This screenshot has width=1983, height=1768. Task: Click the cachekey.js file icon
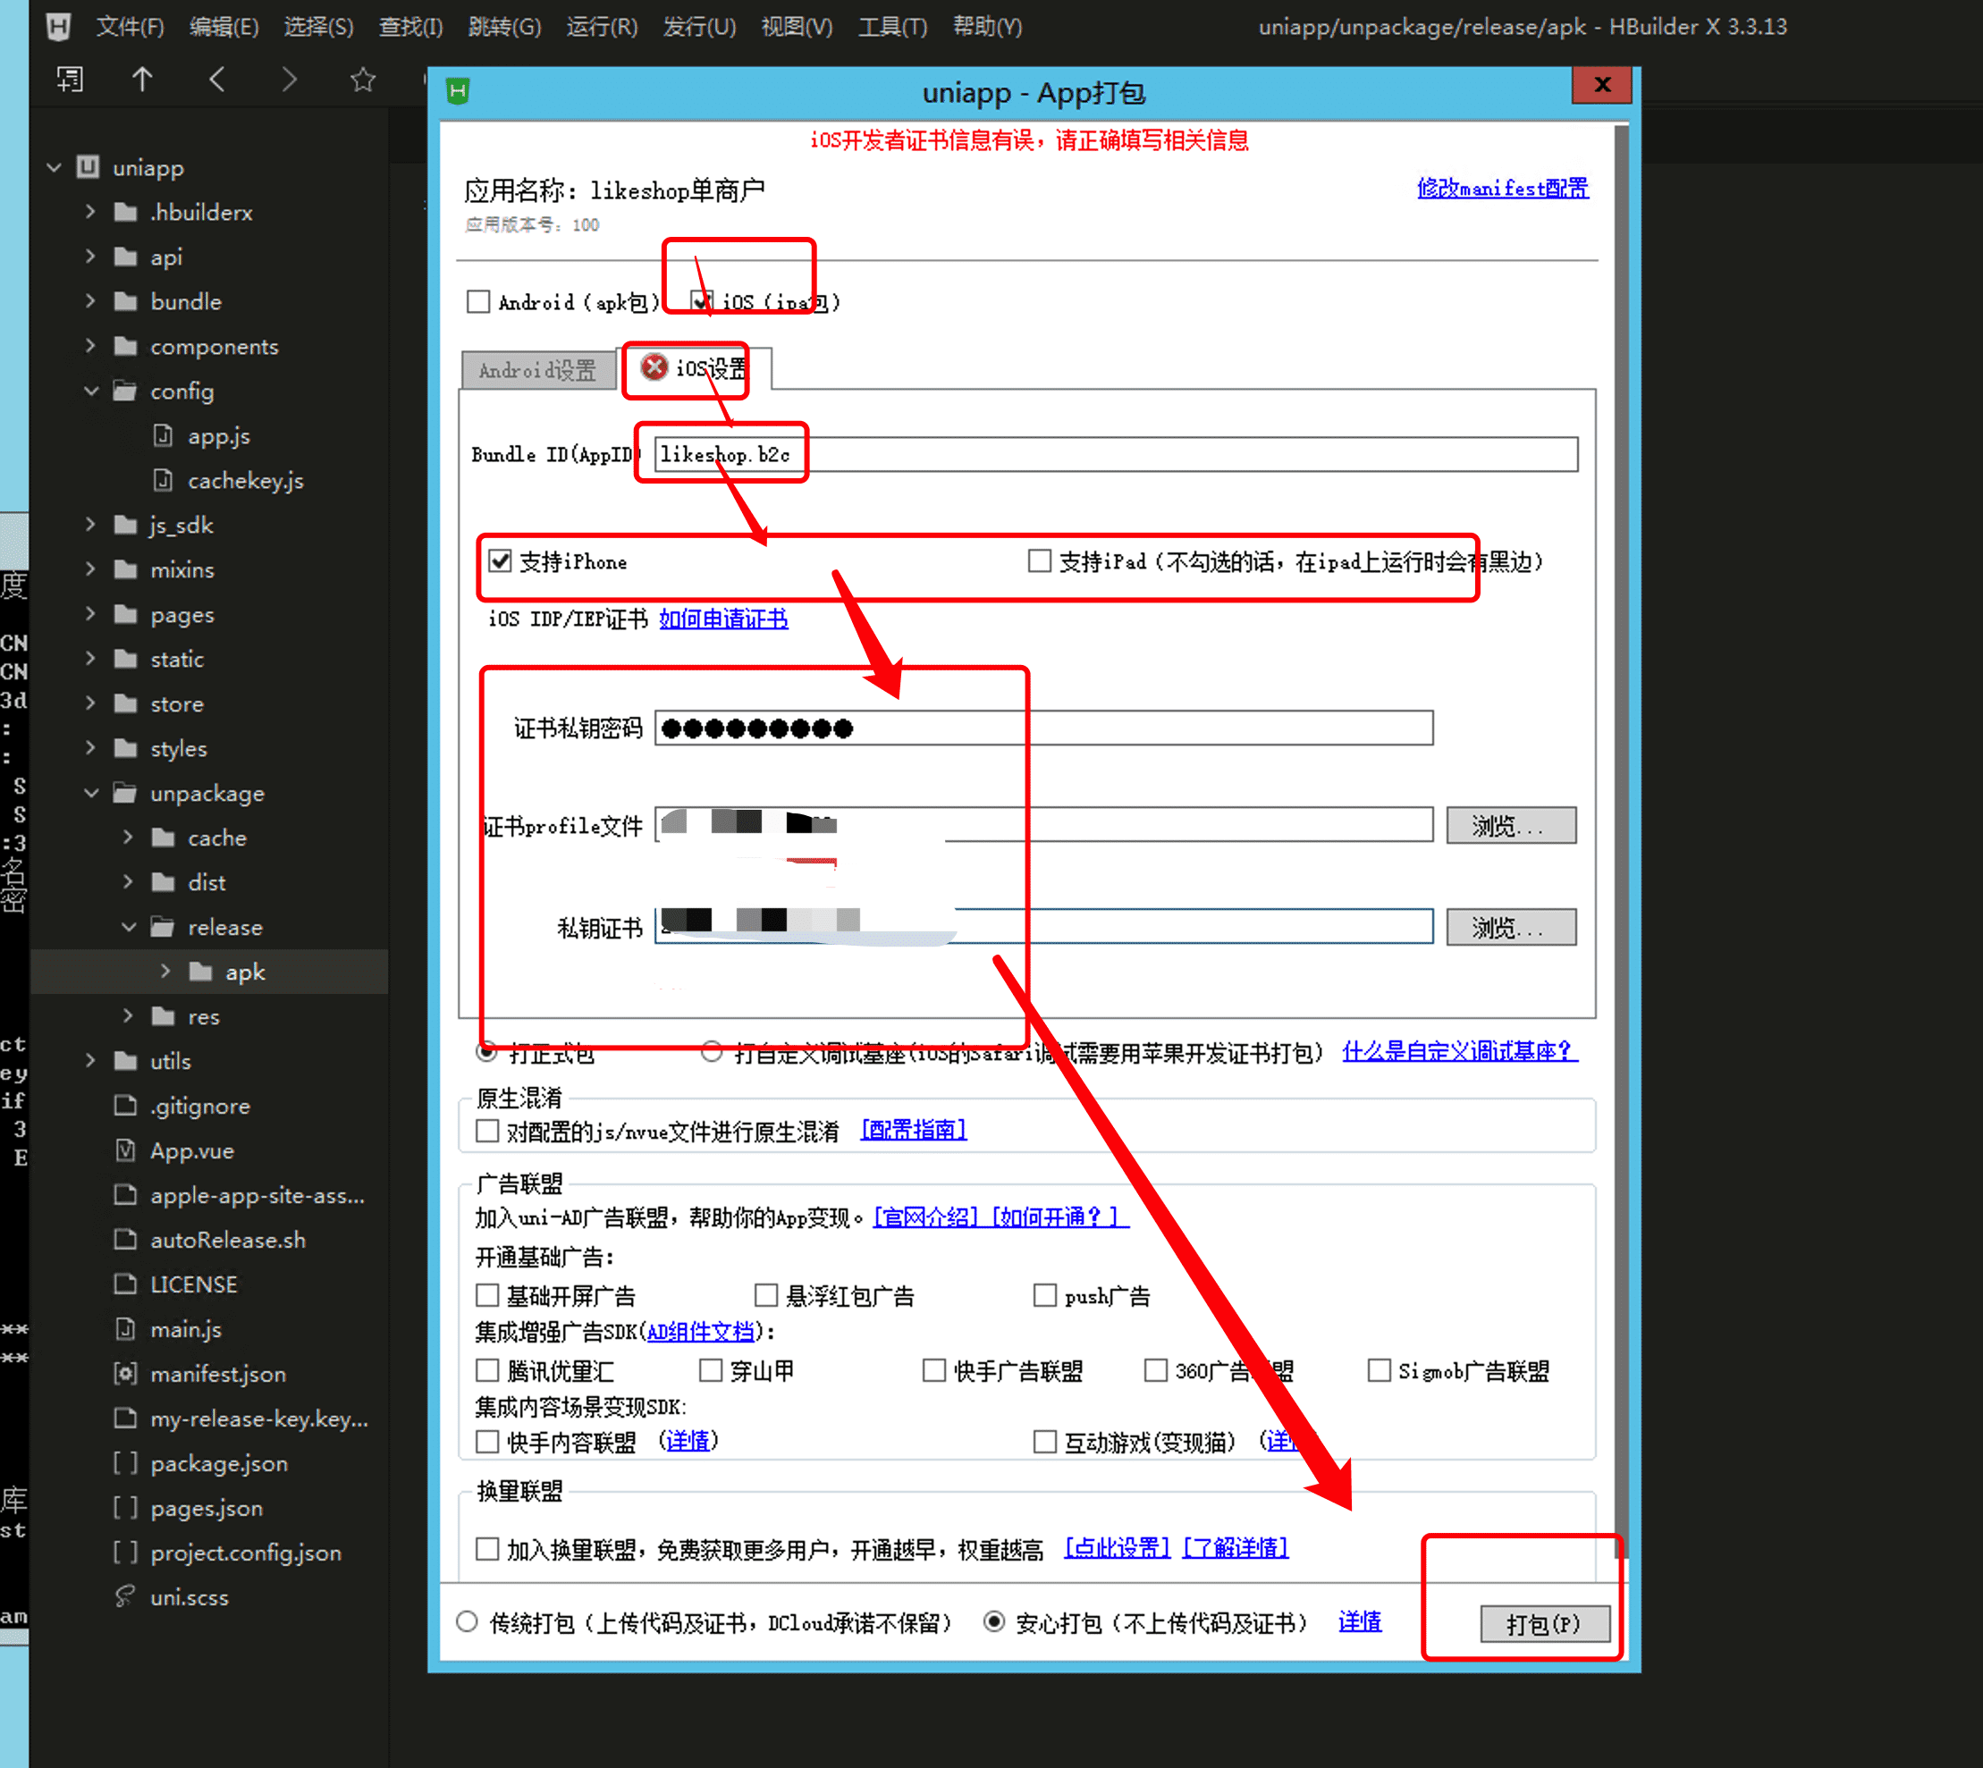tap(164, 480)
